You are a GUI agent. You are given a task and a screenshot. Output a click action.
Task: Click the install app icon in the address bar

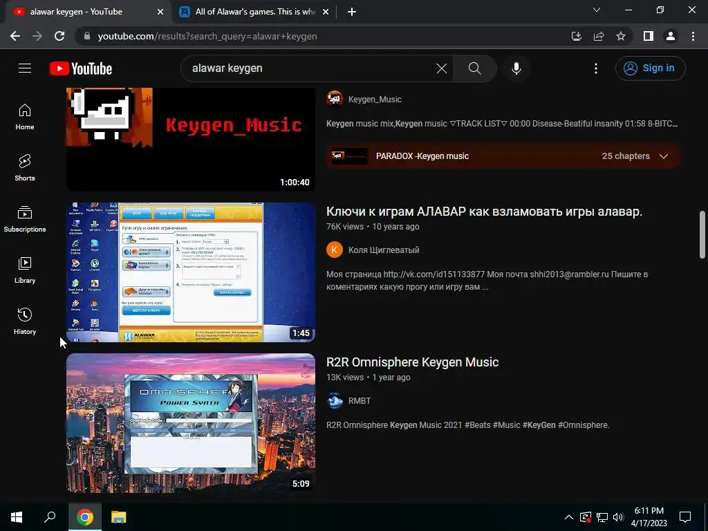coord(576,36)
